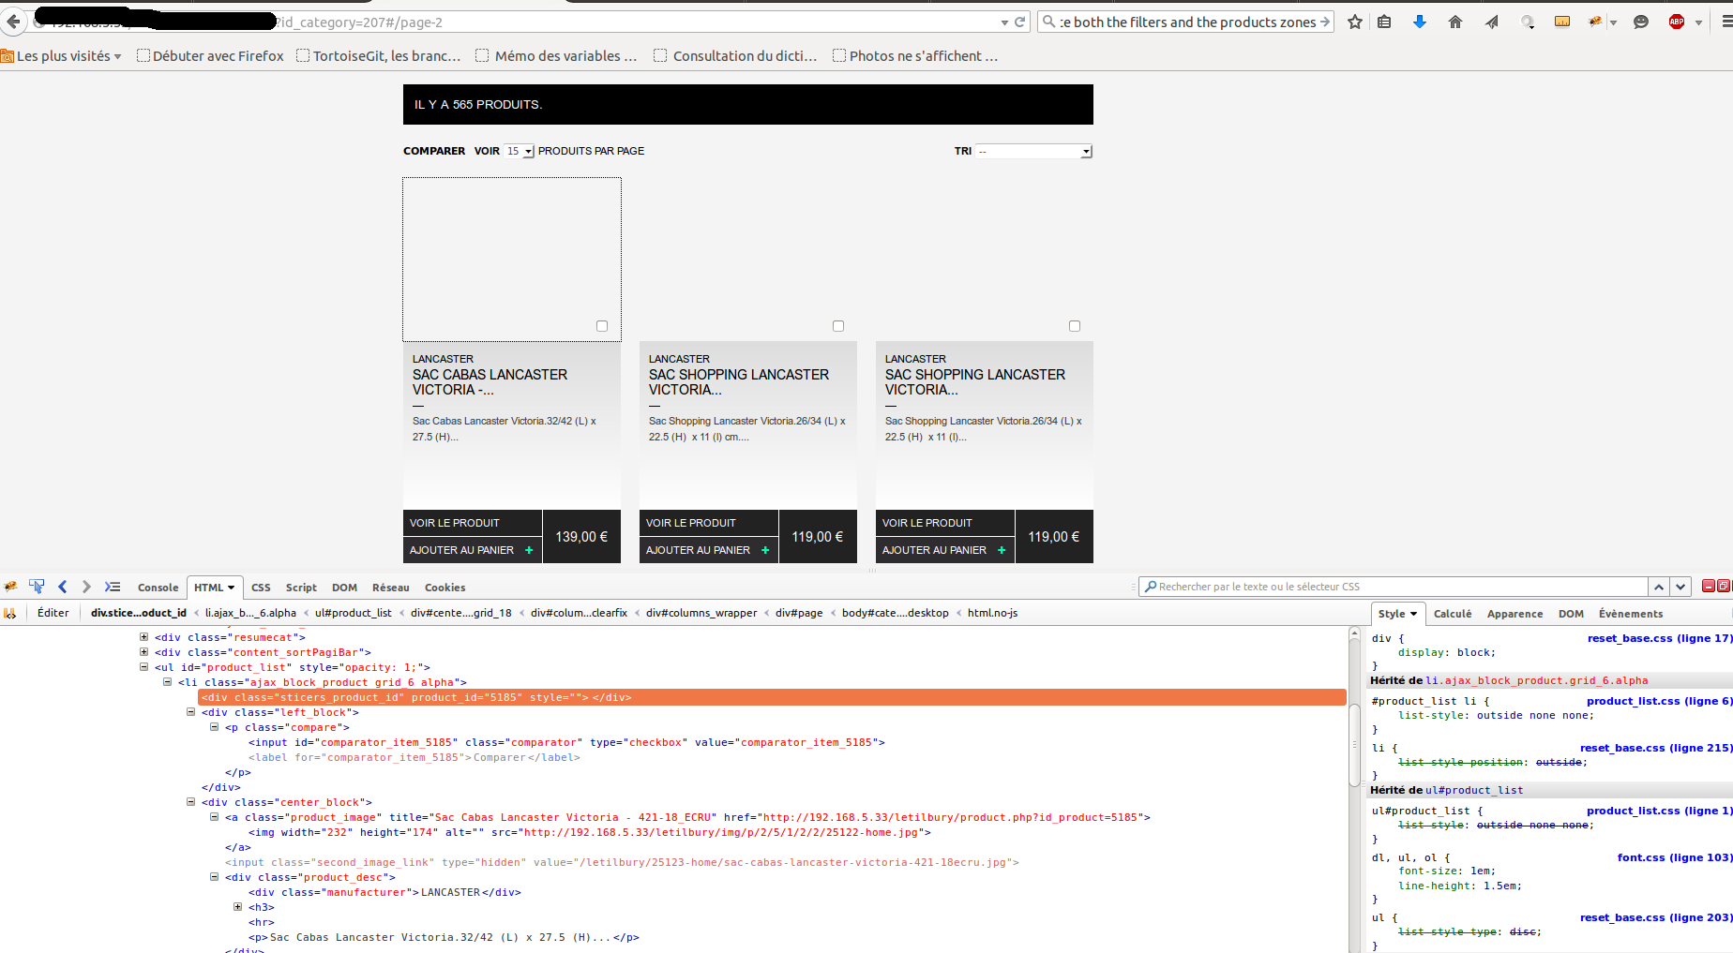Show the Firebug command line icon
1733x953 pixels.
[x=113, y=587]
